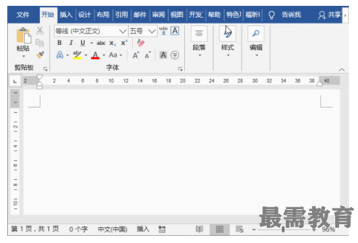Click zoom out minus button
This screenshot has height=243, width=358.
254,229
